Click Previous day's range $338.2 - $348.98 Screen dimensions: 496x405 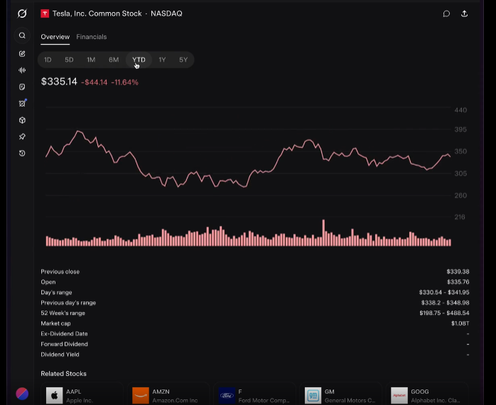(x=445, y=303)
